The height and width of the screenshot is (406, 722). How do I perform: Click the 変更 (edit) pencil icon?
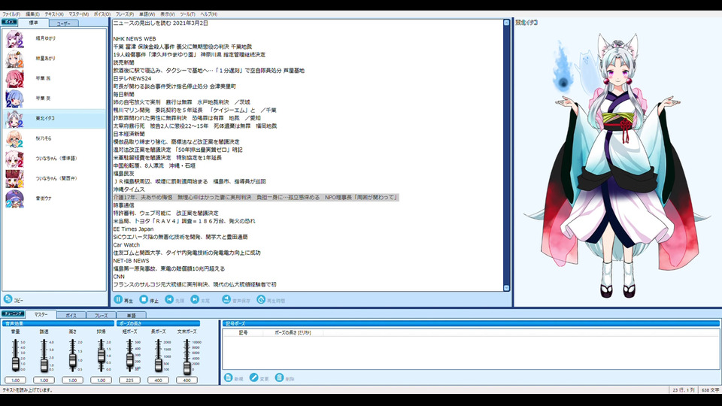pyautogui.click(x=254, y=378)
